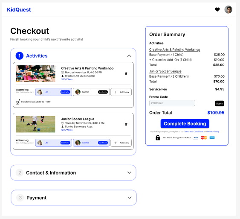Focus the Promo Code input field

point(172,103)
